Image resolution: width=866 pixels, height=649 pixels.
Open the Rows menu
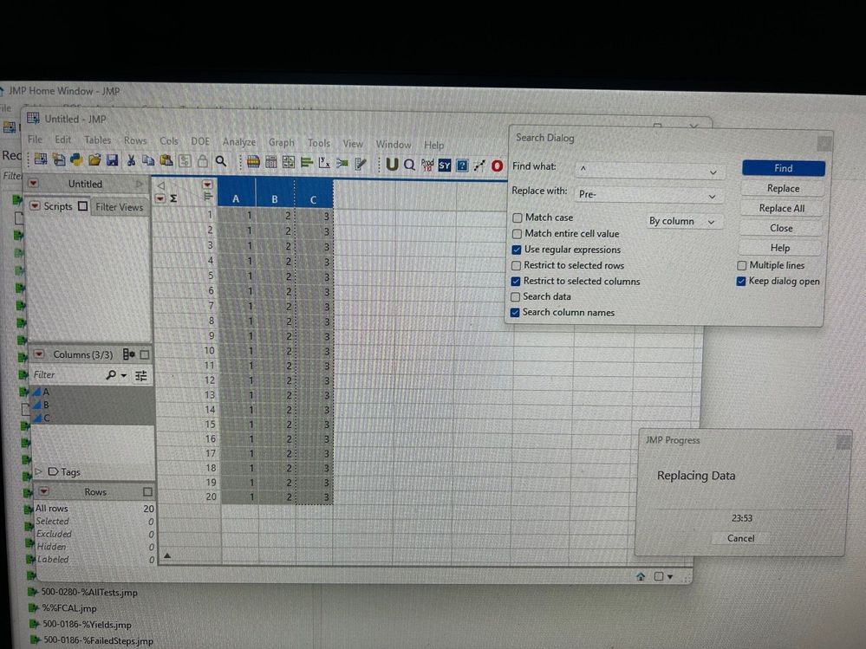pyautogui.click(x=135, y=140)
